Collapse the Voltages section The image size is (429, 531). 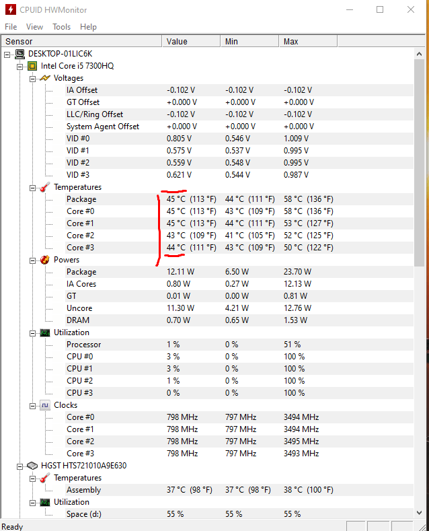[x=33, y=79]
